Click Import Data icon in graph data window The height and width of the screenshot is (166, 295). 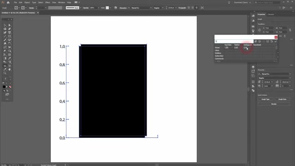[x=256, y=41]
